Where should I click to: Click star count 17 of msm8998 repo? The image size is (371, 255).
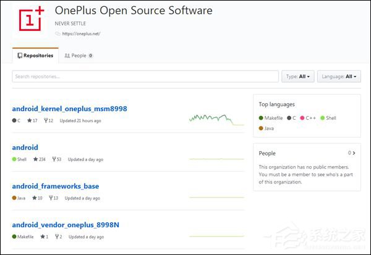pyautogui.click(x=32, y=120)
